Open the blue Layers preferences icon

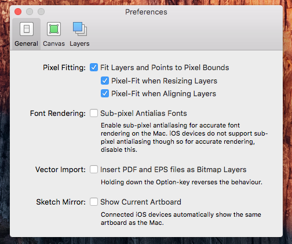pyautogui.click(x=80, y=29)
